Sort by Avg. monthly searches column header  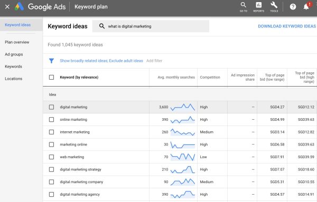point(176,78)
